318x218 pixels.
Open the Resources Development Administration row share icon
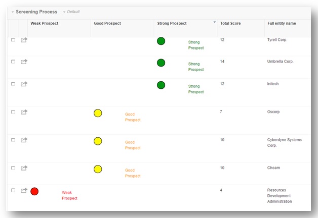(24, 190)
